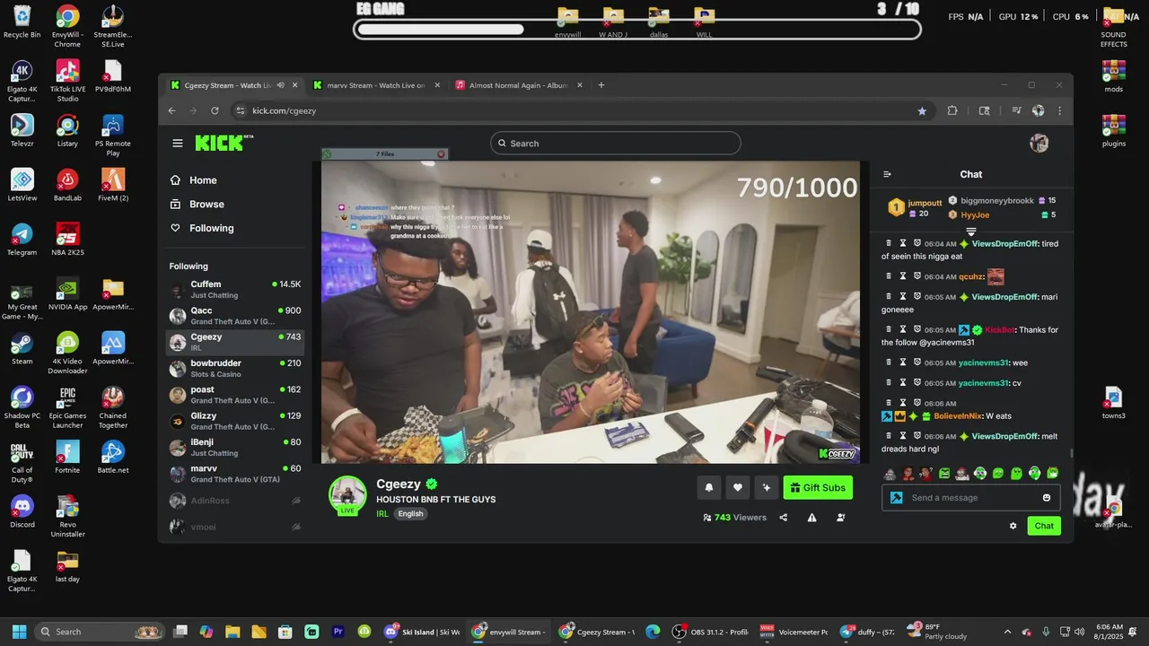Bookmark this page with the star icon
The image size is (1149, 646).
coord(922,110)
